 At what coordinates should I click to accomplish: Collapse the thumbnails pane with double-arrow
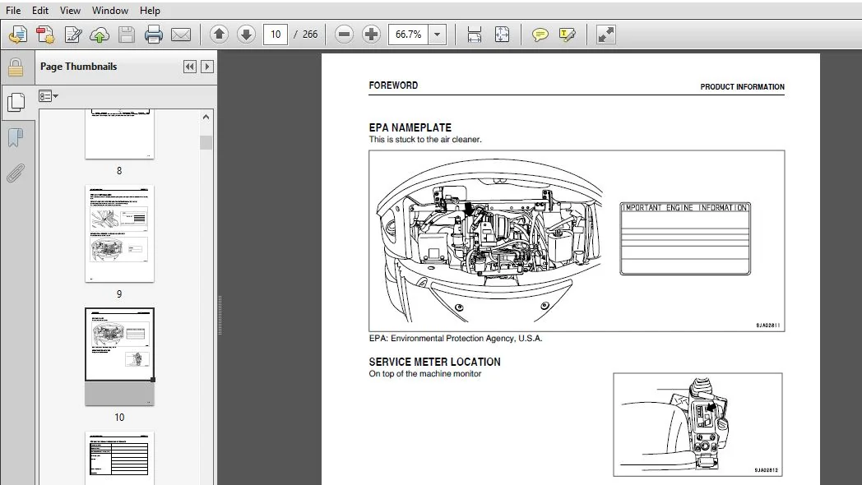pos(190,67)
